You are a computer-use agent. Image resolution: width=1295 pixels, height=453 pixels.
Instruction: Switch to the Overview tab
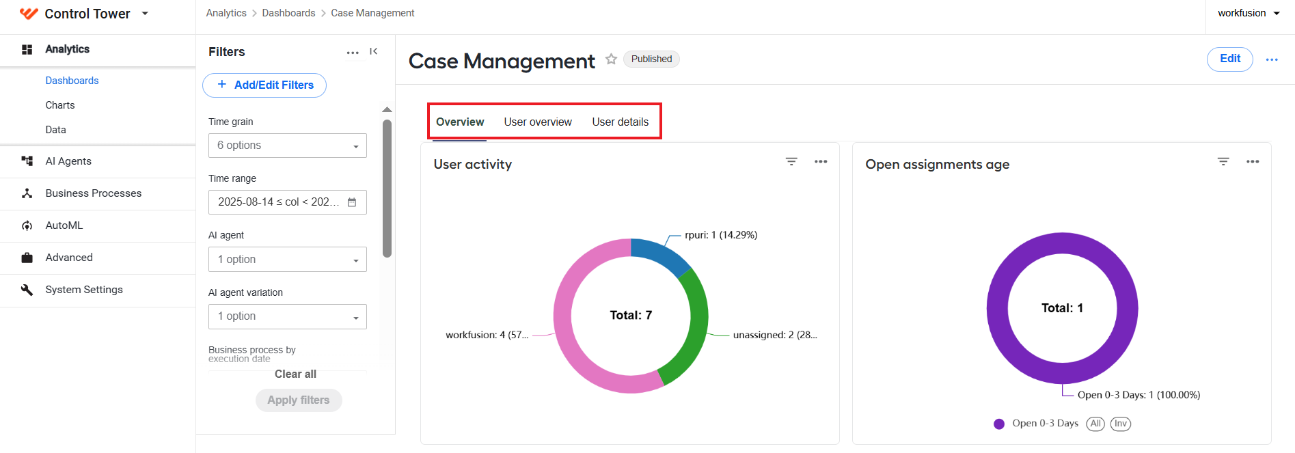coord(460,122)
